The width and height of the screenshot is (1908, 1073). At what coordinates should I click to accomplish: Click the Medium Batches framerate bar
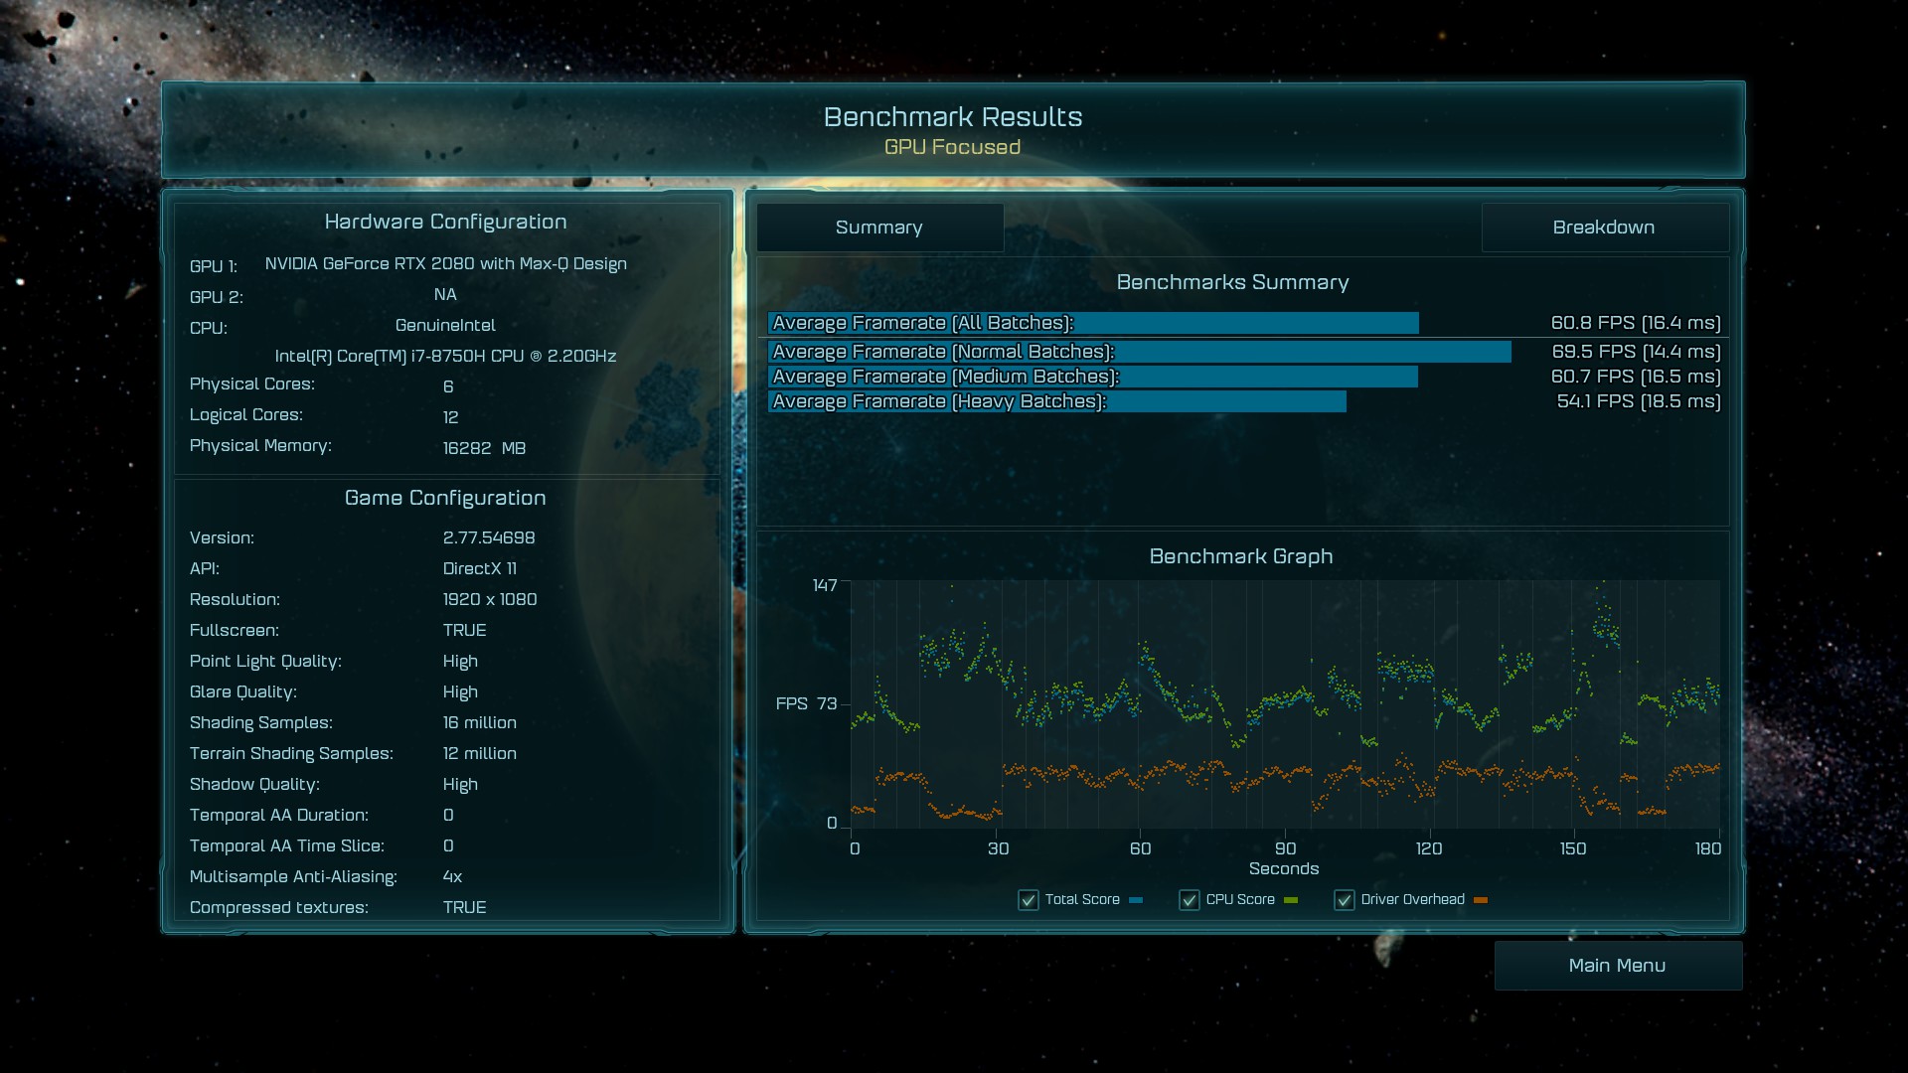click(x=1093, y=377)
